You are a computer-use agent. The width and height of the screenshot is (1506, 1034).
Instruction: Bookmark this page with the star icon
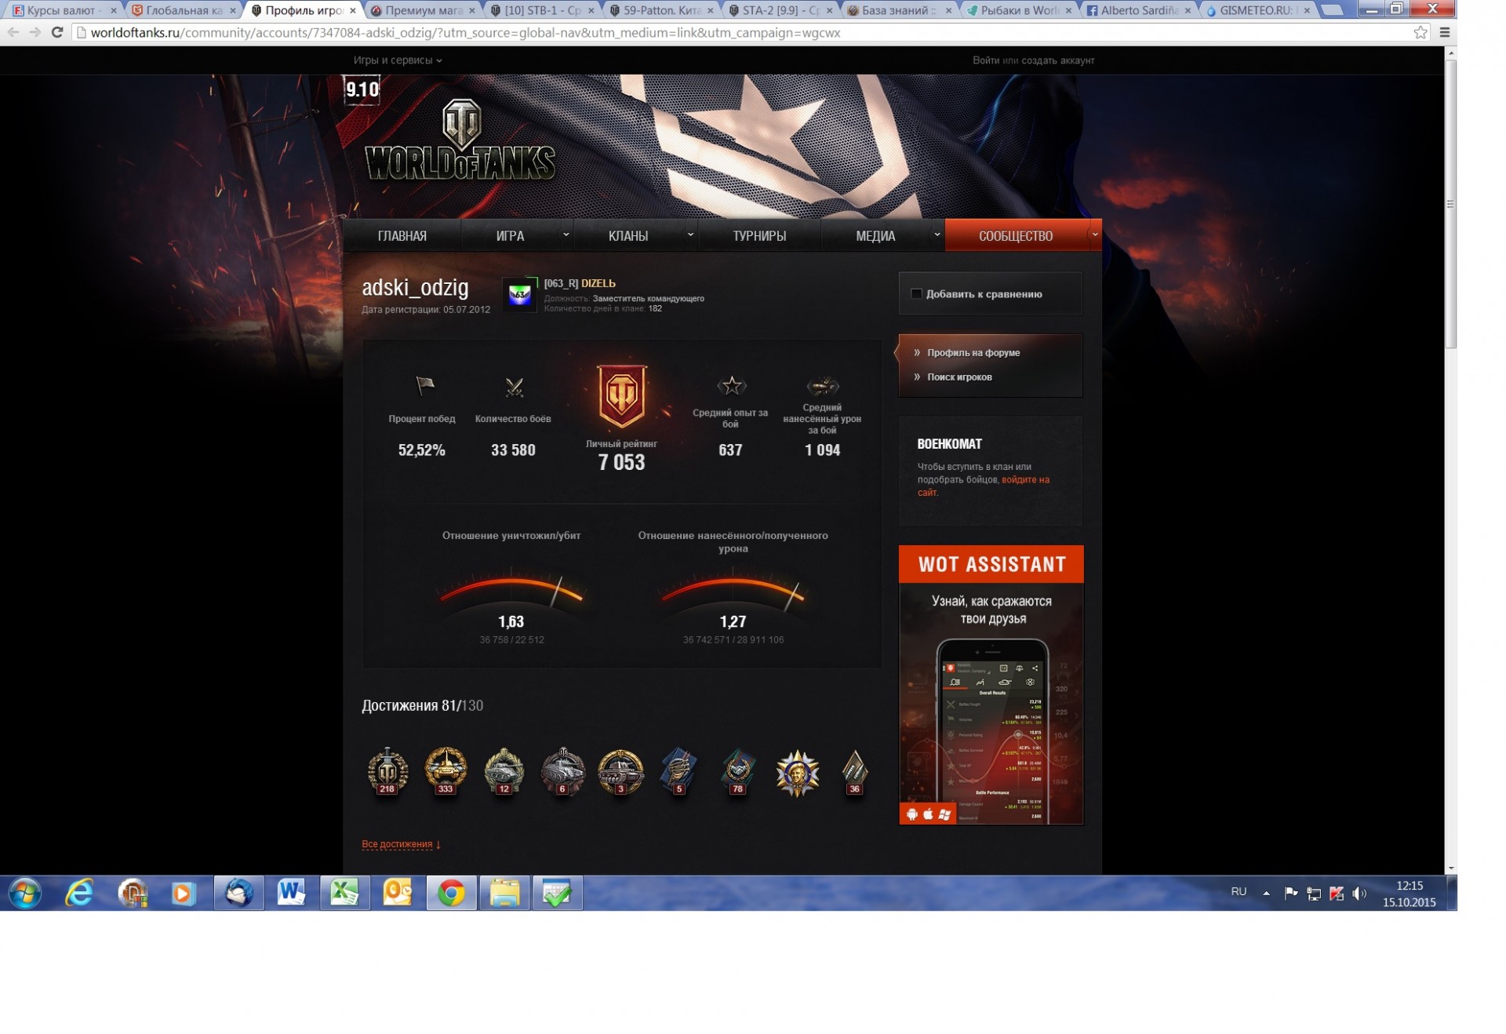pyautogui.click(x=1420, y=32)
